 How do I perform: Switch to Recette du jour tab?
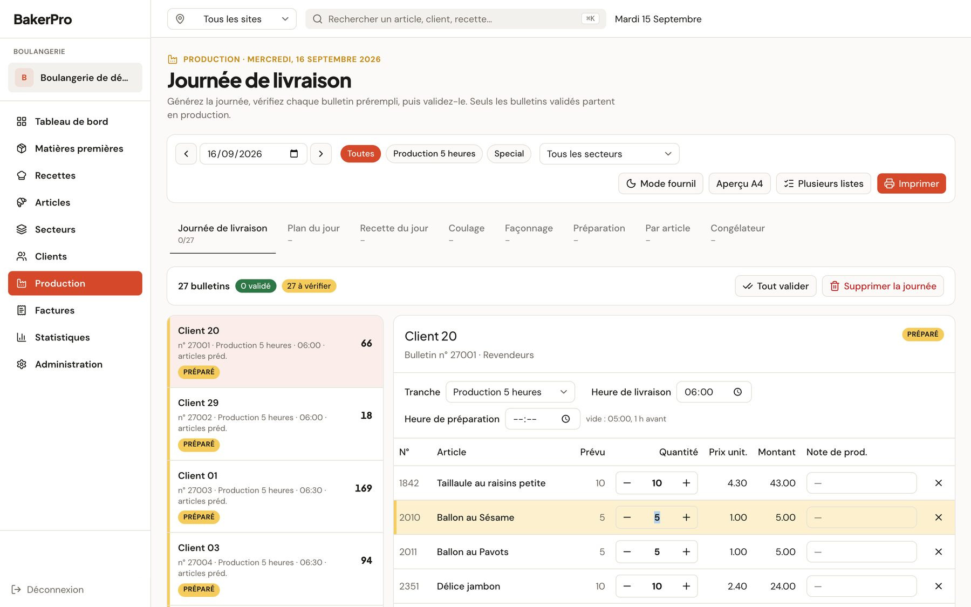tap(394, 234)
